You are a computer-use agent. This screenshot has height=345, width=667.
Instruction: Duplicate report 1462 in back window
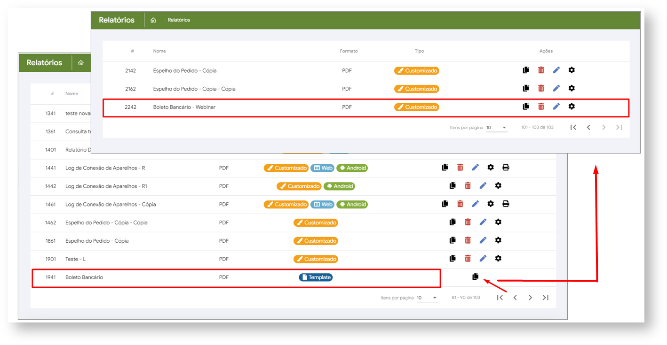click(453, 222)
